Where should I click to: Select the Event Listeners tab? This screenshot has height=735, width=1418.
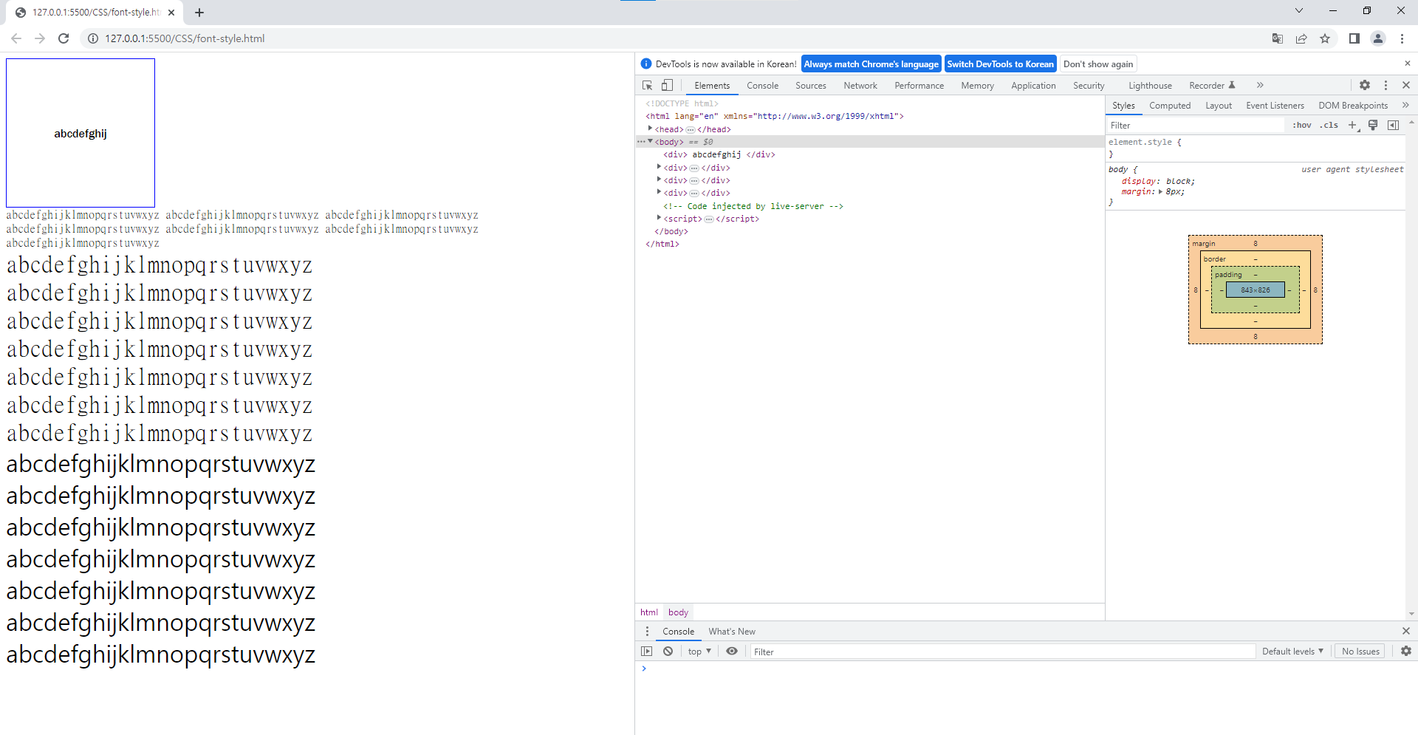1275,106
